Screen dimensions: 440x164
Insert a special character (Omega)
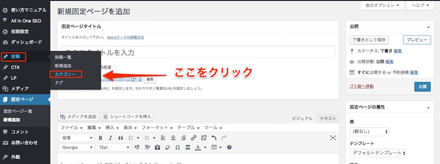177,147
